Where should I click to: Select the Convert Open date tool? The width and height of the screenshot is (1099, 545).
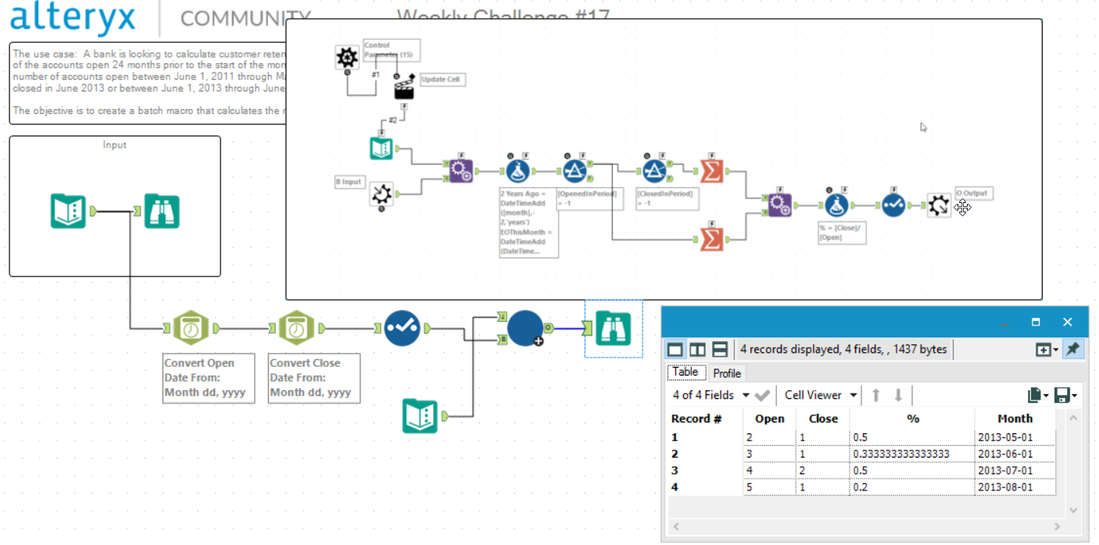pos(190,326)
